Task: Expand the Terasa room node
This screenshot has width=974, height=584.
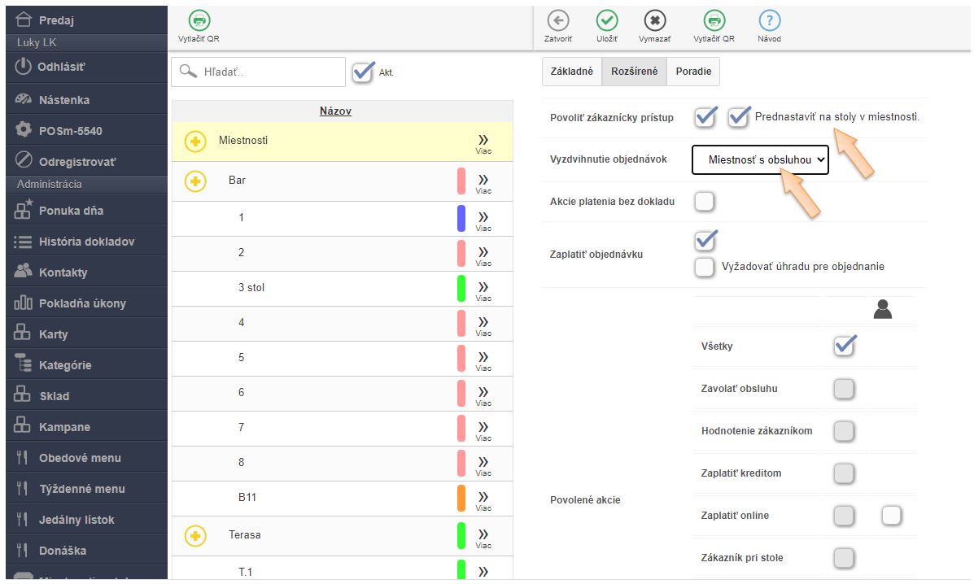Action: 195,535
